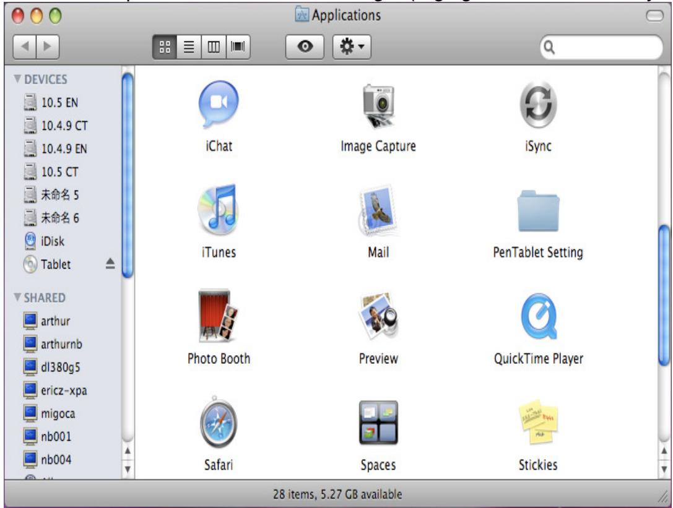The image size is (673, 508).
Task: Select the QuickTime Player icon
Action: [538, 316]
